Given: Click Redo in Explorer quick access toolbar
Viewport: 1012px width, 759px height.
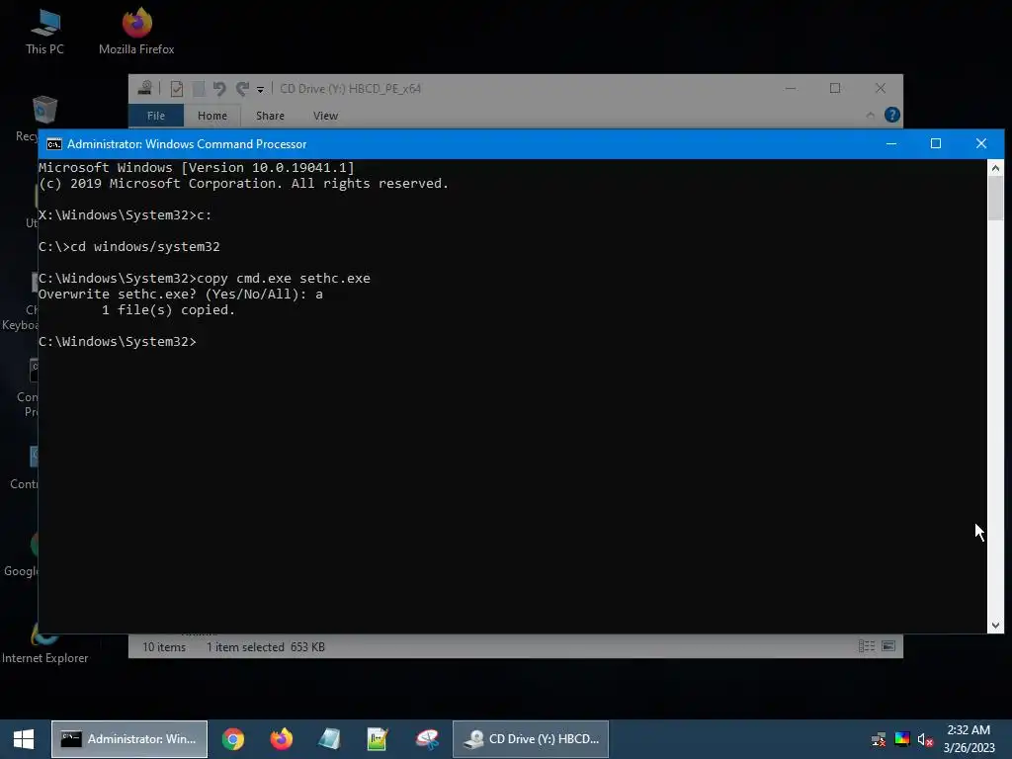Looking at the screenshot, I should point(242,88).
